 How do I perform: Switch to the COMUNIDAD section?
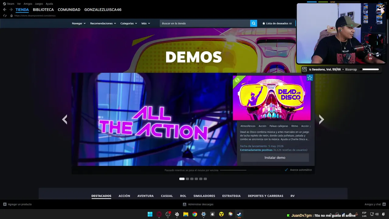click(x=69, y=10)
